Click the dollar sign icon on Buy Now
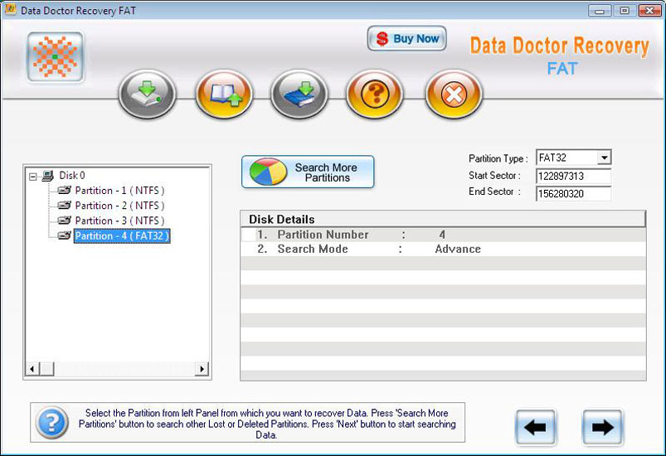666x456 pixels. [x=382, y=39]
